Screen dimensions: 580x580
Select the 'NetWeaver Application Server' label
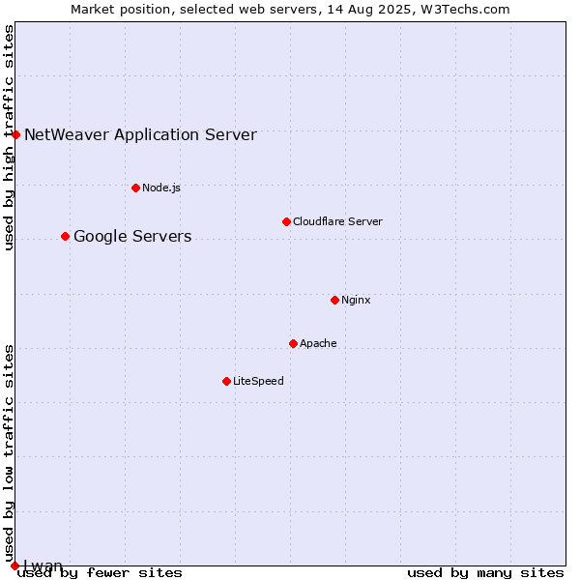point(140,134)
